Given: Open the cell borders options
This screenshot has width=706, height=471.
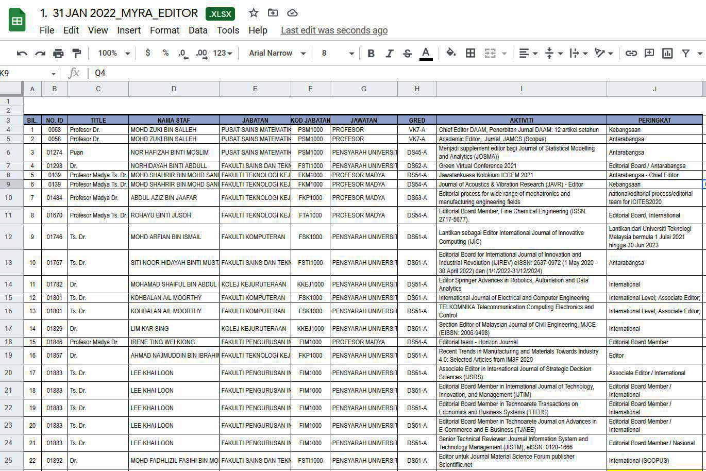Looking at the screenshot, I should click(x=470, y=53).
